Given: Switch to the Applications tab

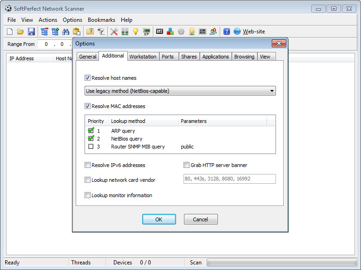Looking at the screenshot, I should 216,57.
